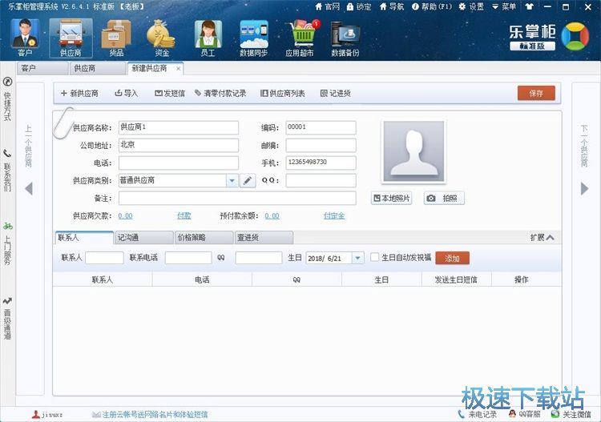
Task: Open 联系我们 contact us sidebar item
Action: pos(8,171)
